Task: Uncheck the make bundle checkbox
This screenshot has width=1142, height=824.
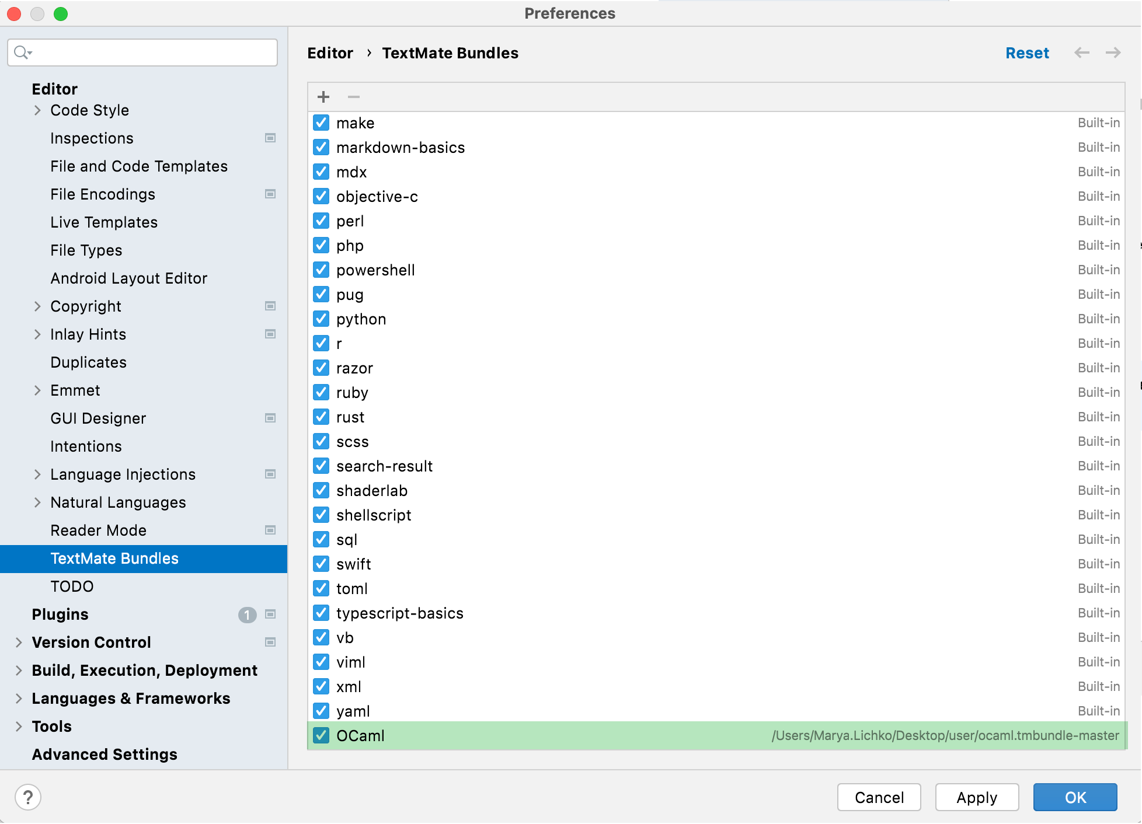Action: (321, 123)
